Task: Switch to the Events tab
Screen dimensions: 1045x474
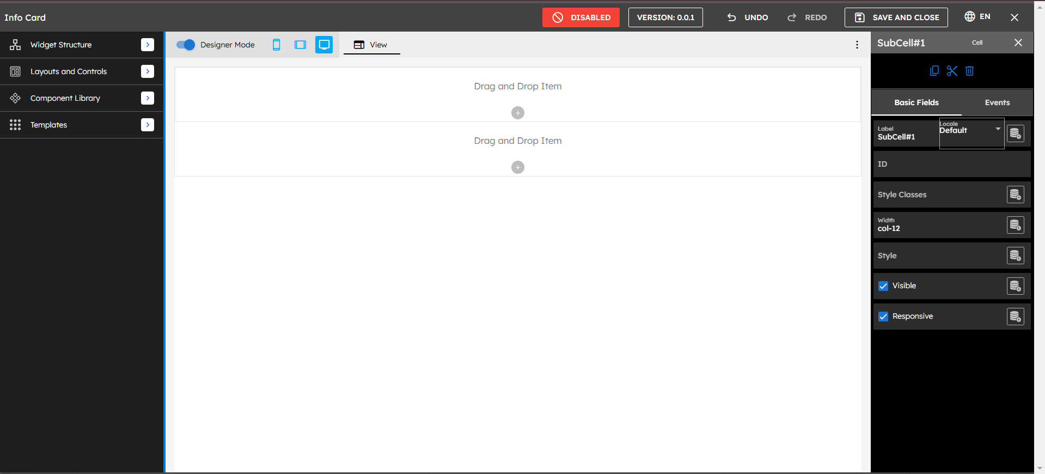Action: pos(997,102)
